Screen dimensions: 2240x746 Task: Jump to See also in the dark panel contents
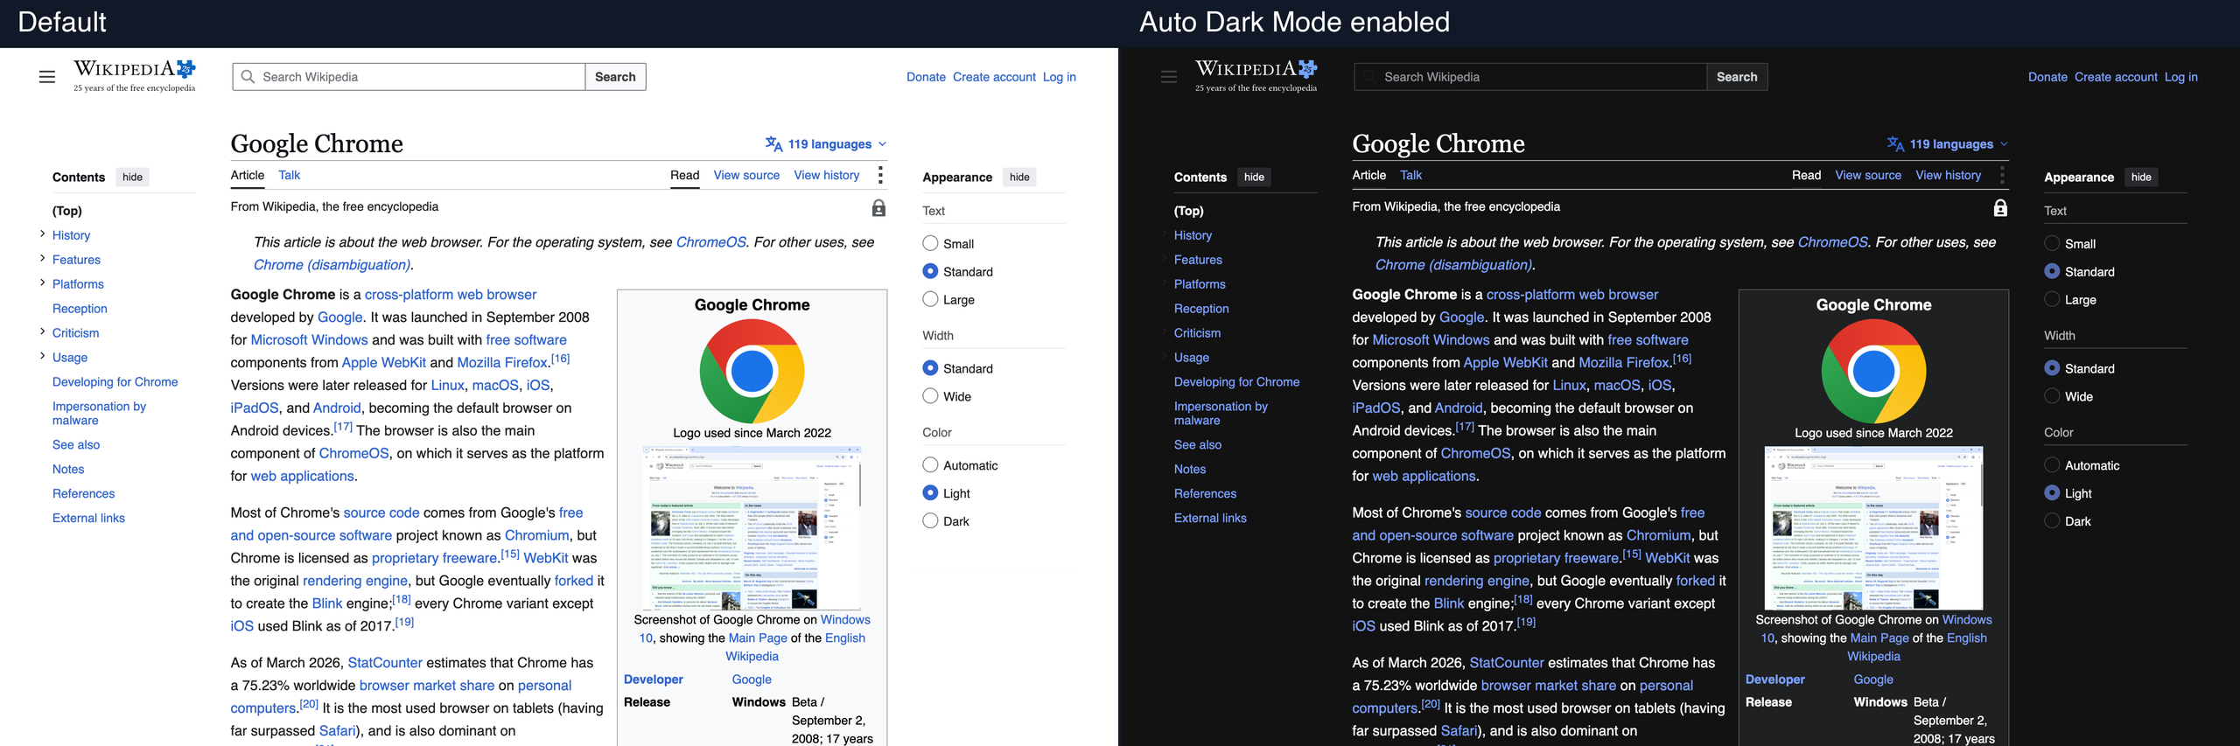coord(1197,444)
